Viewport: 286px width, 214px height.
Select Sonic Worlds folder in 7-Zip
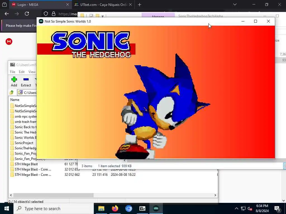pos(23,137)
